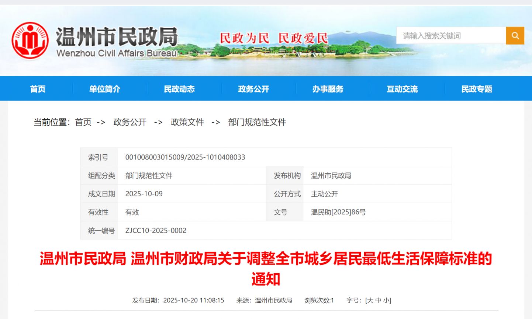Click the 发布机构 value 温州市民政局
Screen dimensions: 532x319
tap(330, 176)
